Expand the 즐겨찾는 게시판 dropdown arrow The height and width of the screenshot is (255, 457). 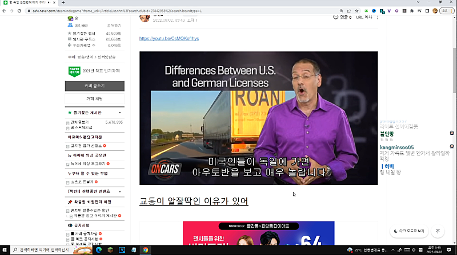tap(120, 113)
